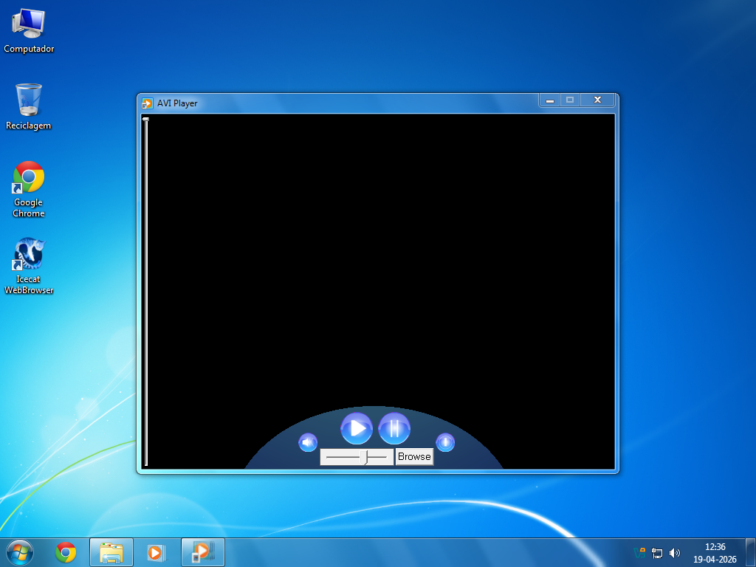The height and width of the screenshot is (567, 756).
Task: Click the round info button beside Browse
Action: coord(445,443)
